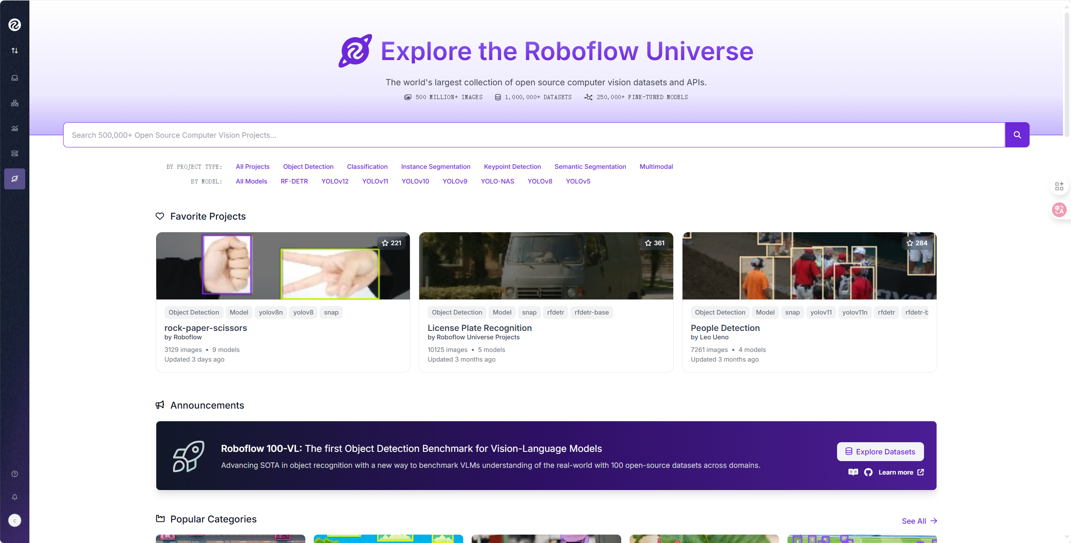Screen dimensions: 1071x543
Task: Star the License Plate Recognition project
Action: tap(648, 243)
